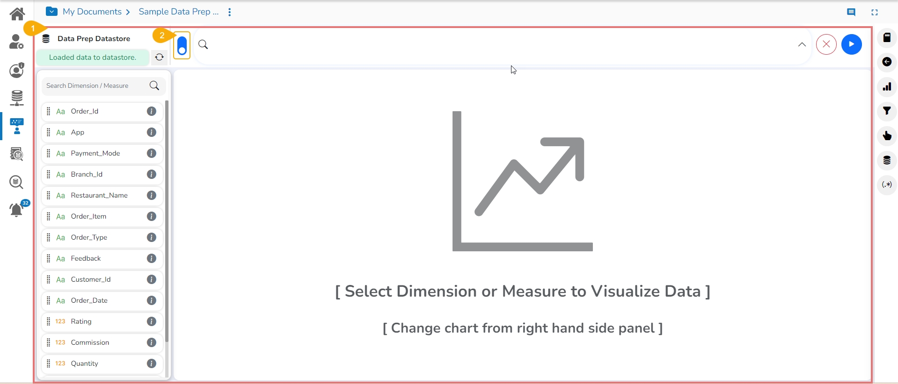Enter fullscreen using the expand icon
This screenshot has height=384, width=898.
click(875, 13)
